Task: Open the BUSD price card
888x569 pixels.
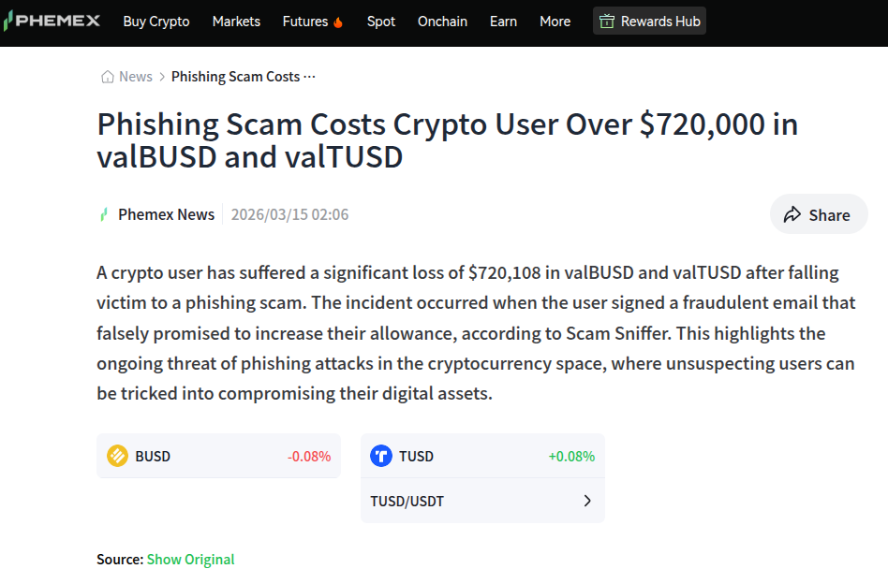Action: tap(218, 457)
